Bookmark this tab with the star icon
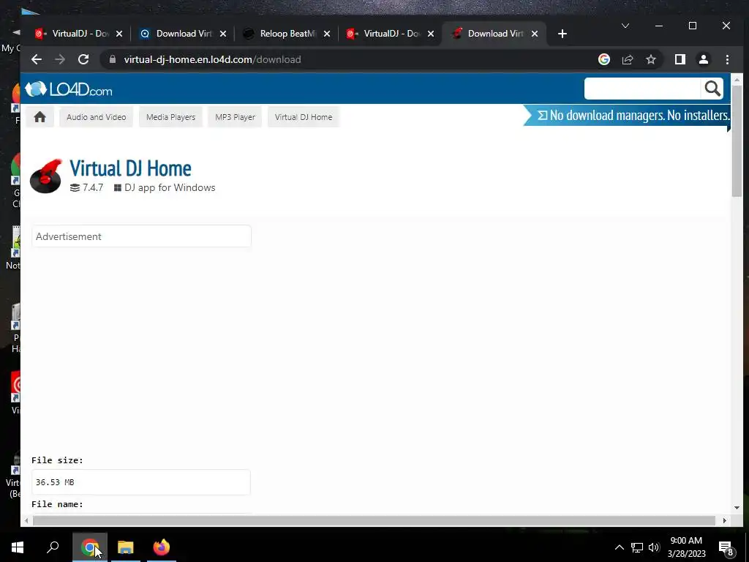The image size is (749, 562). click(650, 59)
